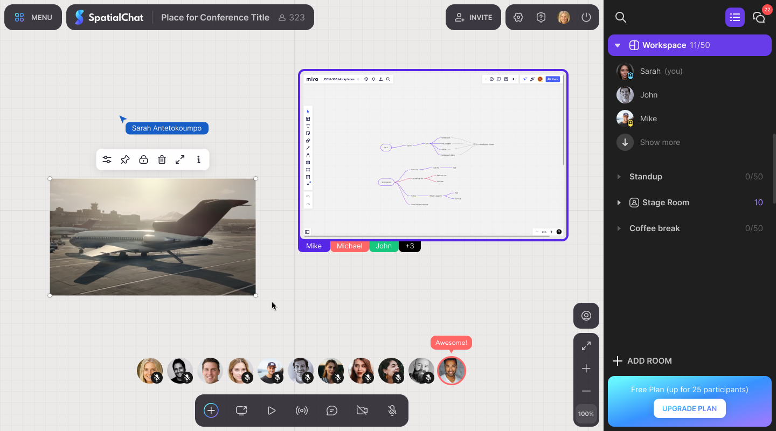Click the broadcast megaphone icon
776x431 pixels.
302,411
